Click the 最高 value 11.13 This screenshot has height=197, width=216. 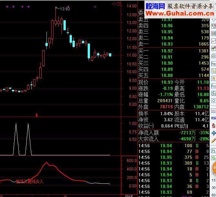(x=203, y=88)
